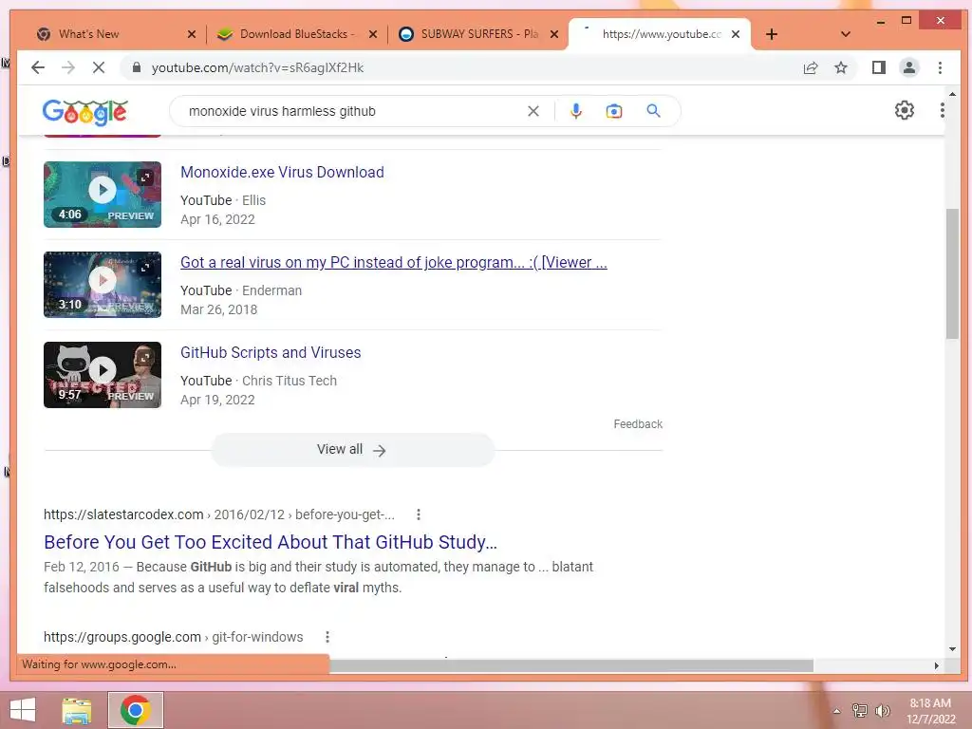Open a new tab with the plus button
972x729 pixels.
pyautogui.click(x=771, y=34)
